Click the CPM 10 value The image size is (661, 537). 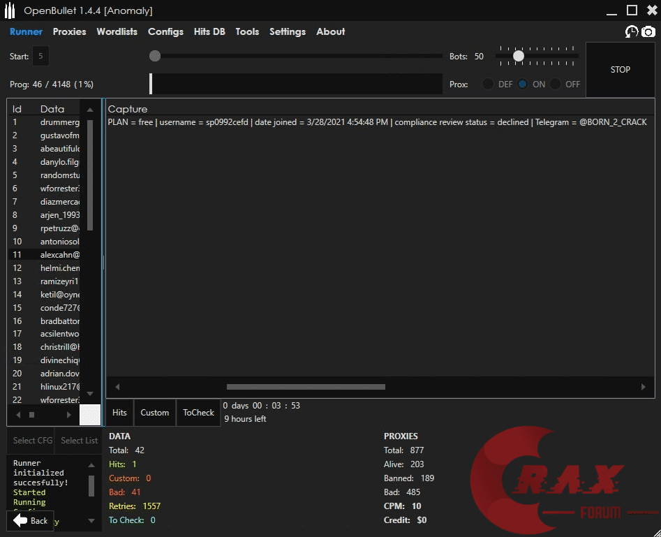[x=417, y=506]
